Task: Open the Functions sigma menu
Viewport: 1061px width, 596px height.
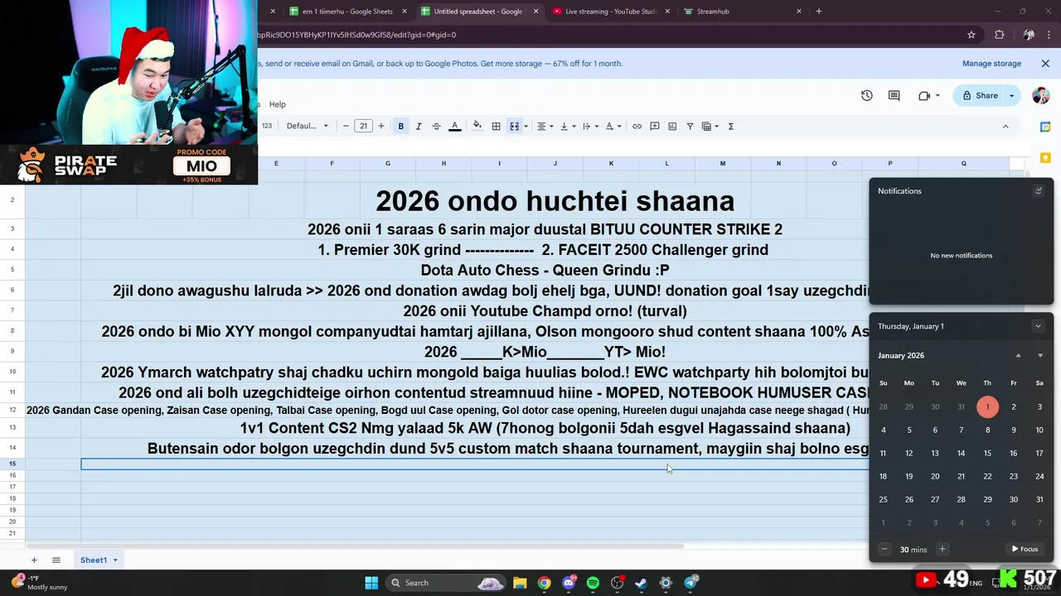Action: [730, 126]
